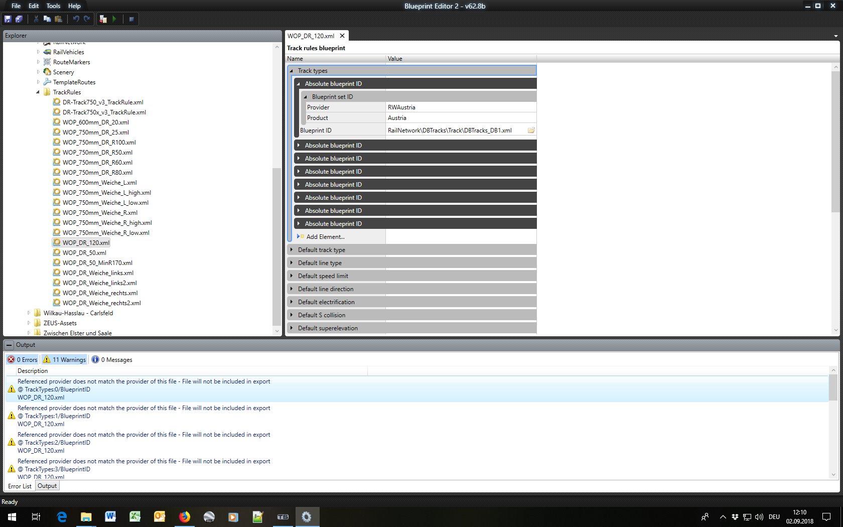Open the Tools menu
The height and width of the screenshot is (527, 843).
(x=53, y=6)
